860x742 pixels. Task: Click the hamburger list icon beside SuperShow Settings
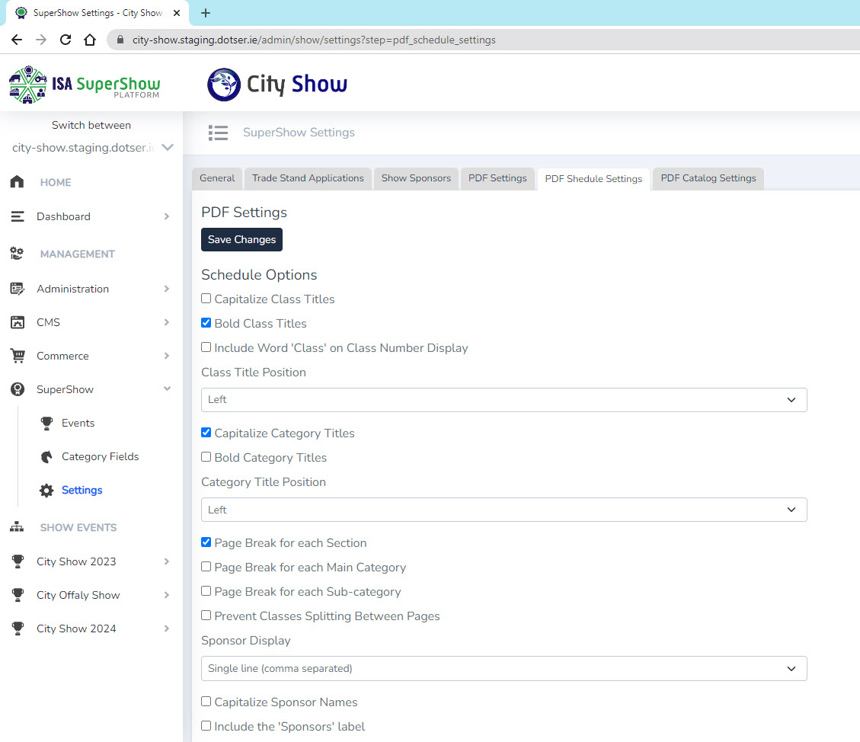point(218,133)
